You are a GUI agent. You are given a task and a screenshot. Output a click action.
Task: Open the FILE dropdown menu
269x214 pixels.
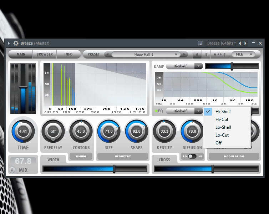243,54
